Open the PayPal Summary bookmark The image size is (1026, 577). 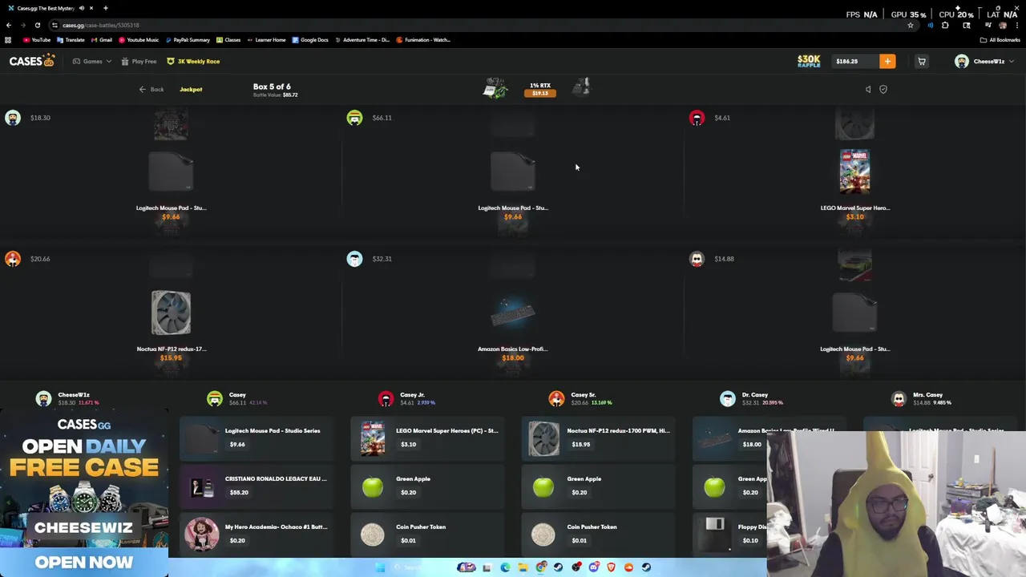click(187, 39)
